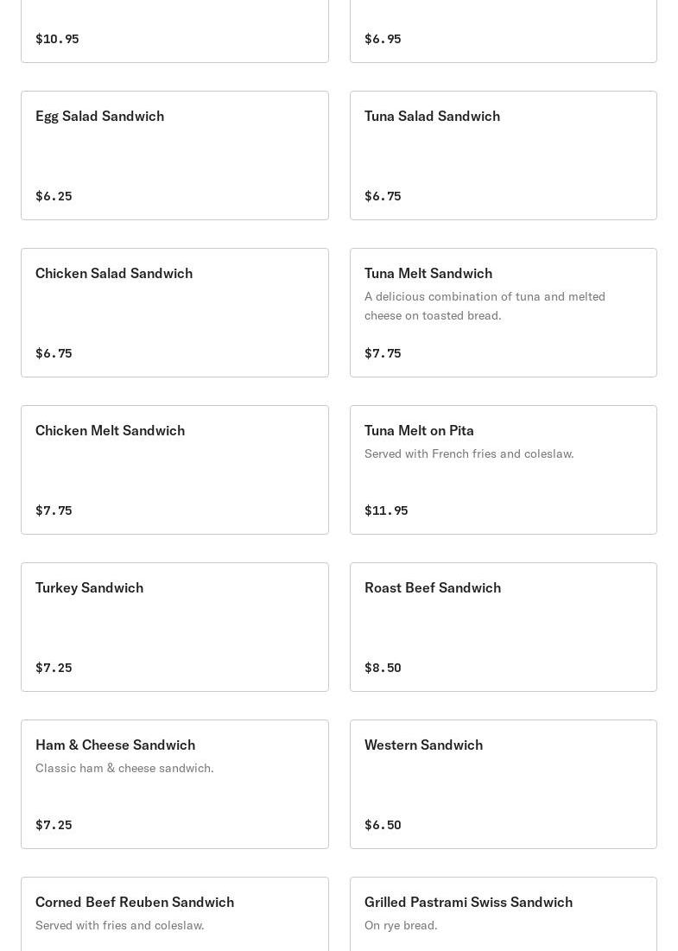678x951 pixels.
Task: Click the partially visible $6.95 item card
Action: [x=503, y=31]
